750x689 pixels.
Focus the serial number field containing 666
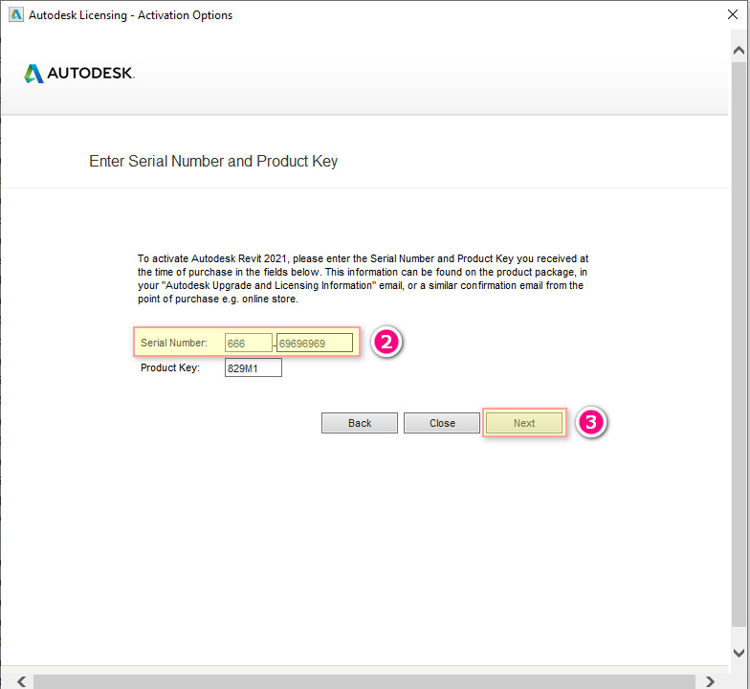pyautogui.click(x=248, y=343)
